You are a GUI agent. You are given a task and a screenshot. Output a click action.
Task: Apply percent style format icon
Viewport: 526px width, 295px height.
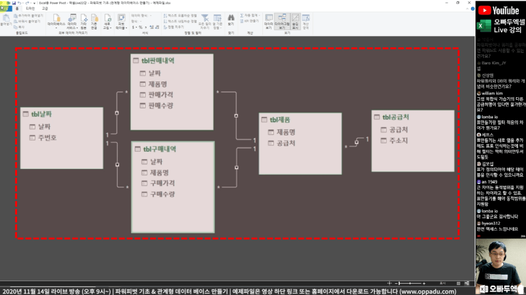click(x=141, y=27)
